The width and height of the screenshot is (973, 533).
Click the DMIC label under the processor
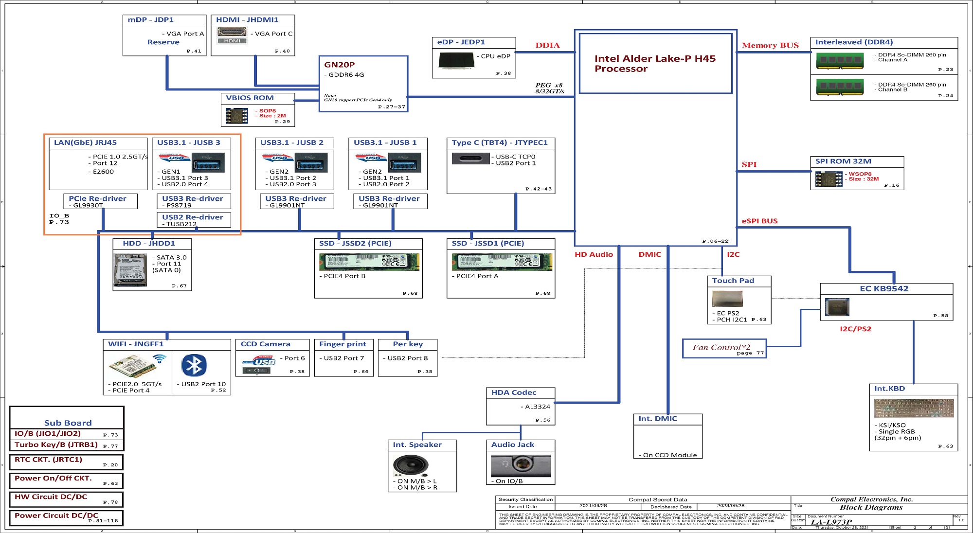click(x=649, y=254)
